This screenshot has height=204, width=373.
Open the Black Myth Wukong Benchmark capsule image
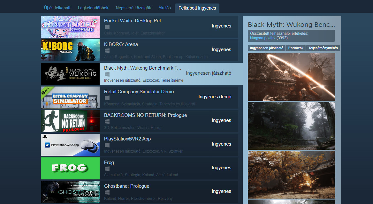coord(70,74)
